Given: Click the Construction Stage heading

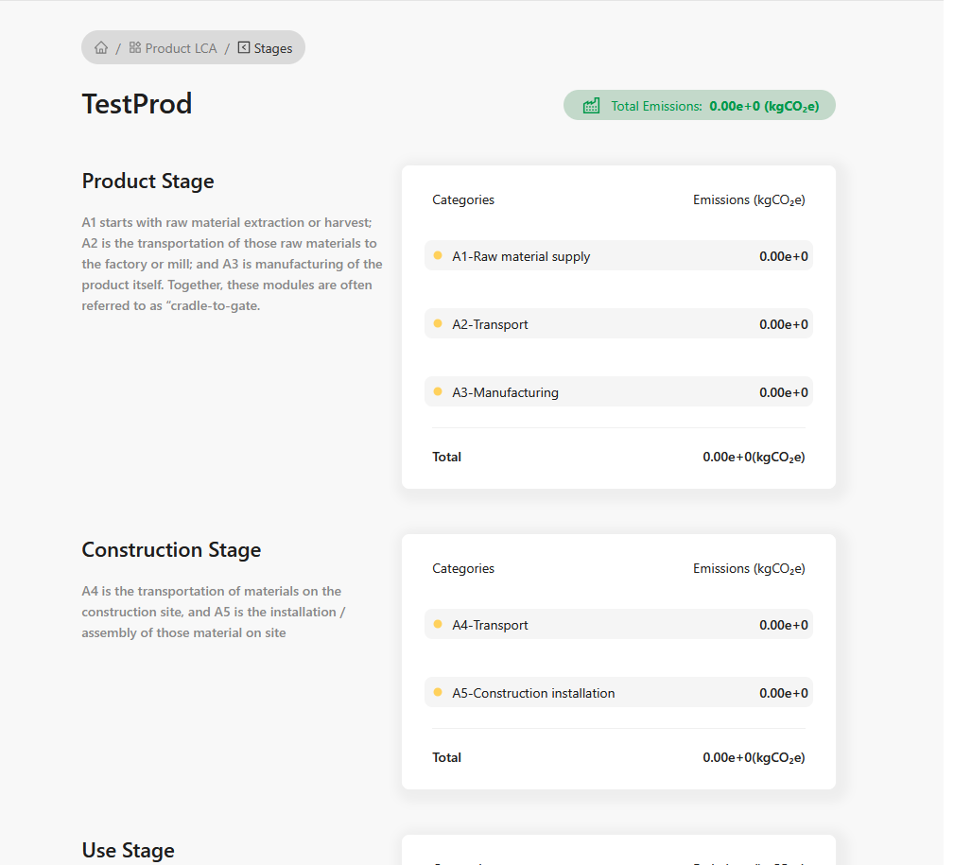Looking at the screenshot, I should pyautogui.click(x=171, y=550).
